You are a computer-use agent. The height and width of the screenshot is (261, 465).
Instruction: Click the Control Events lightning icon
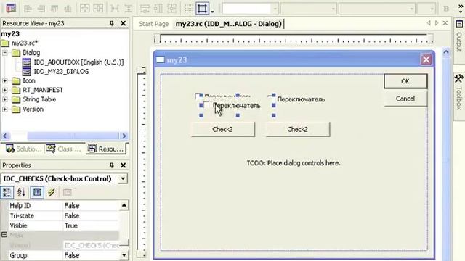pyautogui.click(x=52, y=192)
